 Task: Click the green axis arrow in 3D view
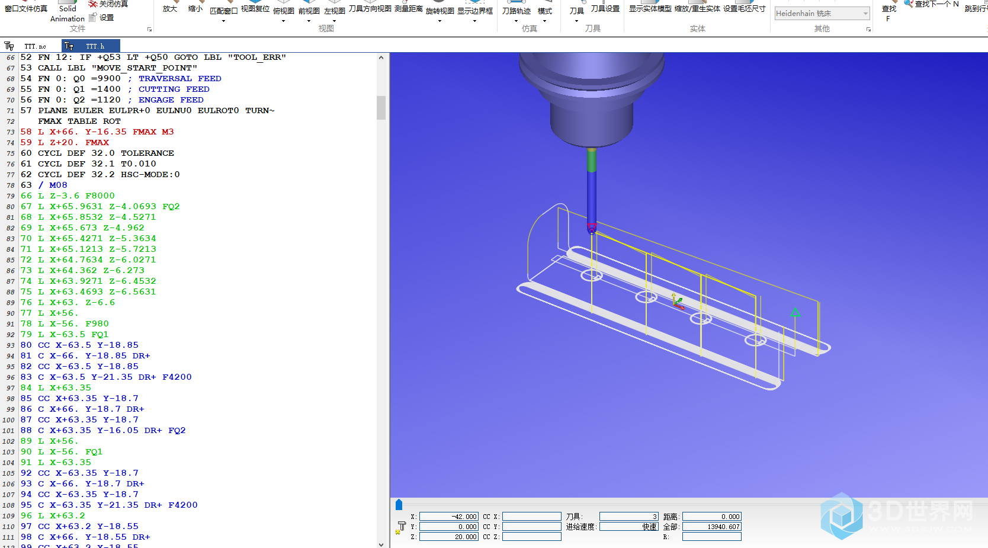[795, 312]
